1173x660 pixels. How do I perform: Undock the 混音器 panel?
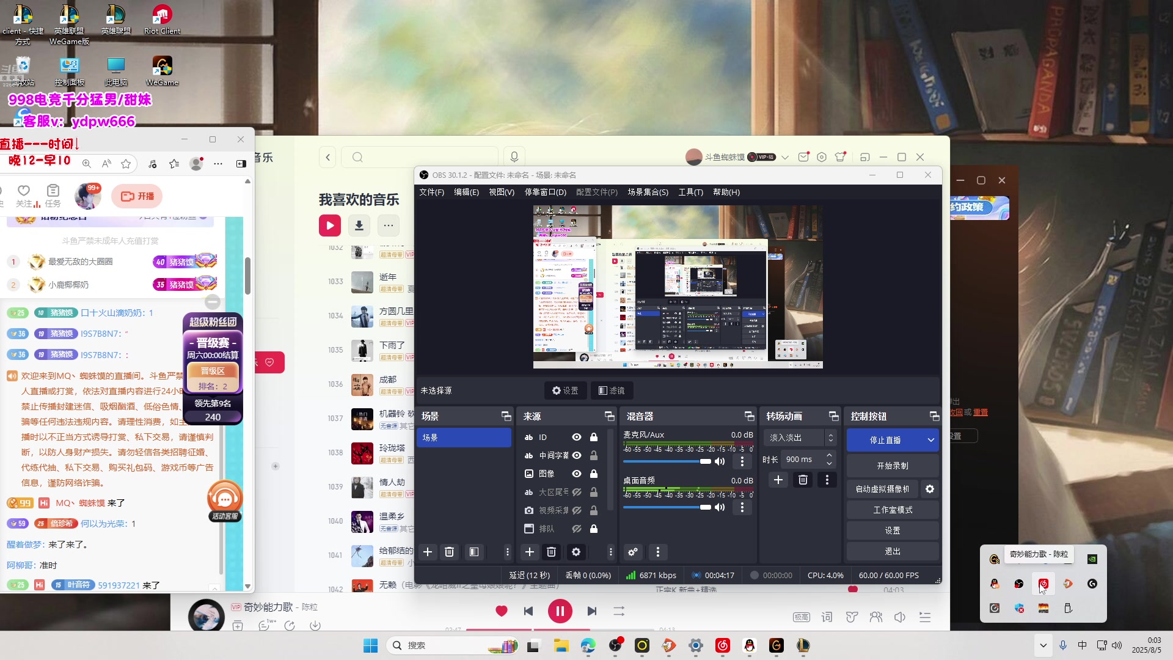point(749,416)
